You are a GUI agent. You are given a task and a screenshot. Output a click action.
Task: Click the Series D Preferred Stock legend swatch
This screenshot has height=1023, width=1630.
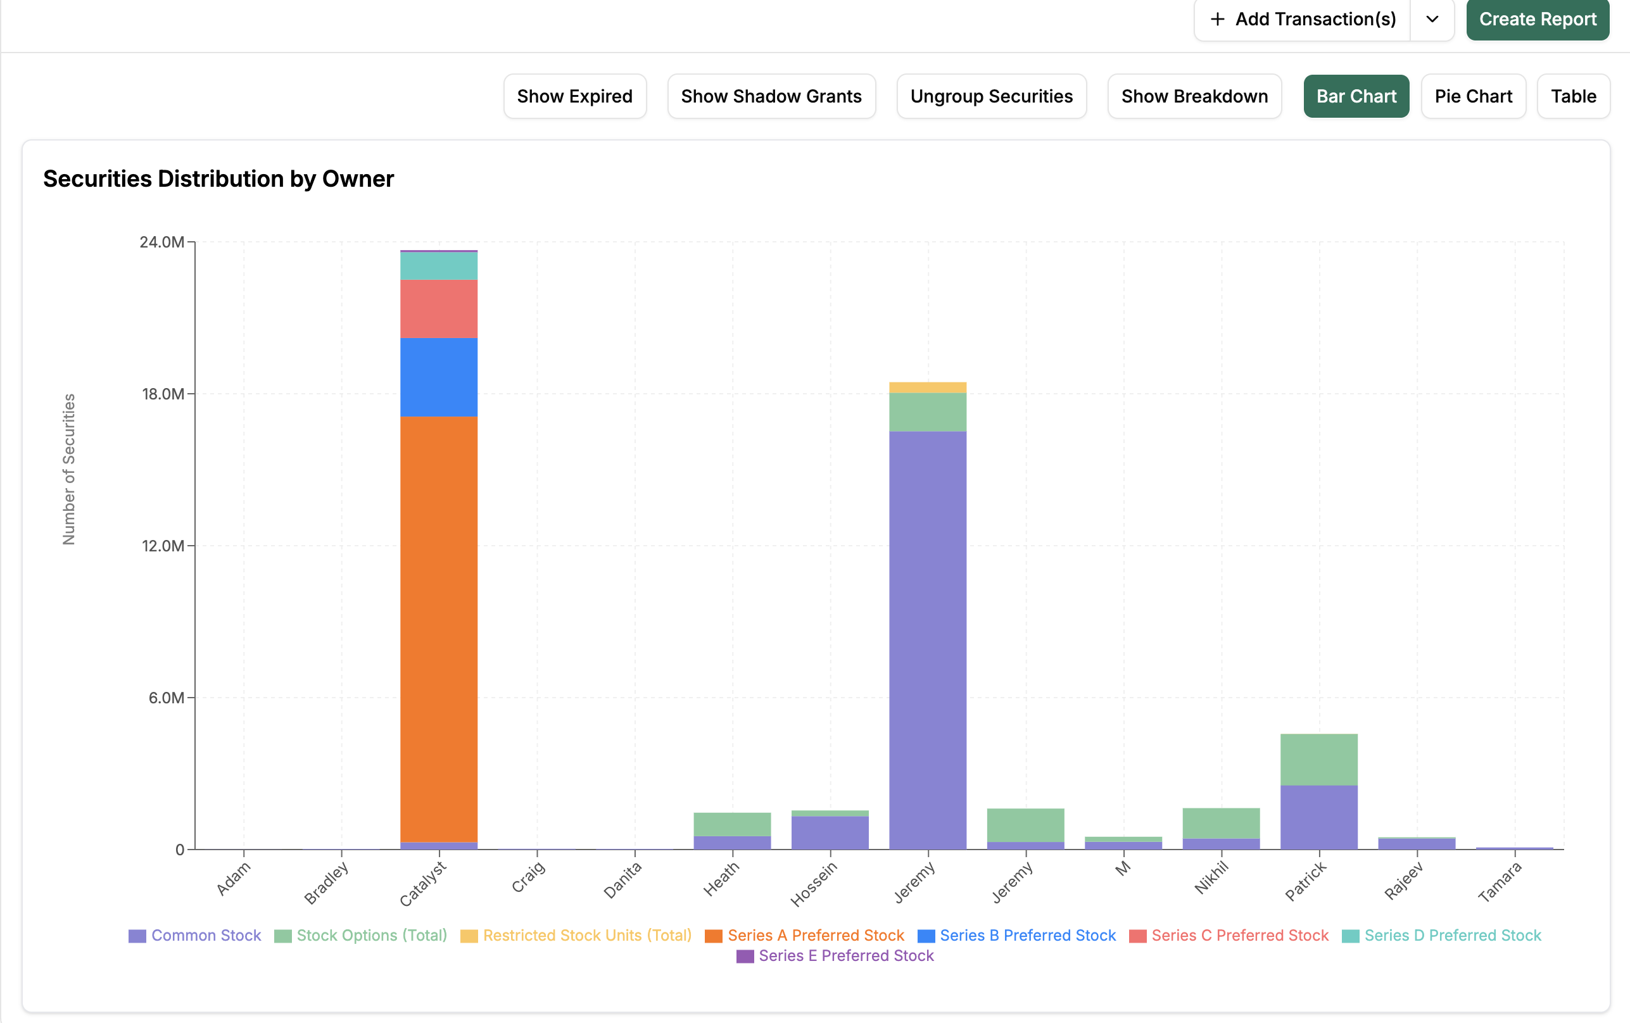(x=1351, y=936)
